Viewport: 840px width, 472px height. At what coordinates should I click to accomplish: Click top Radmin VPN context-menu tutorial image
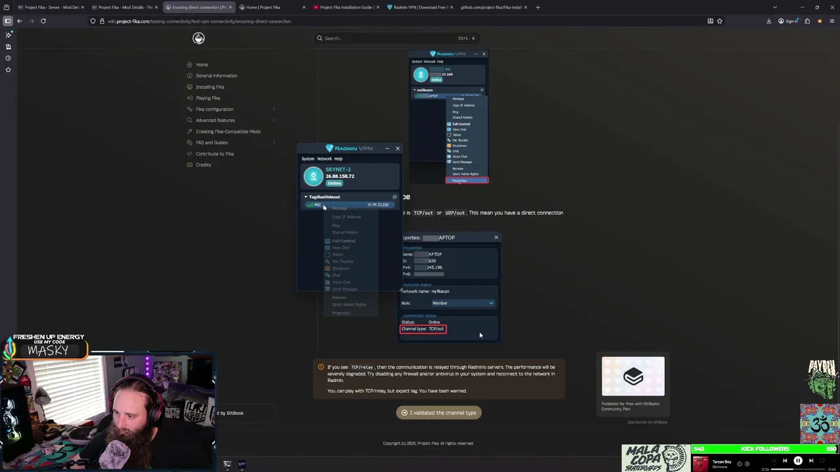pos(449,117)
